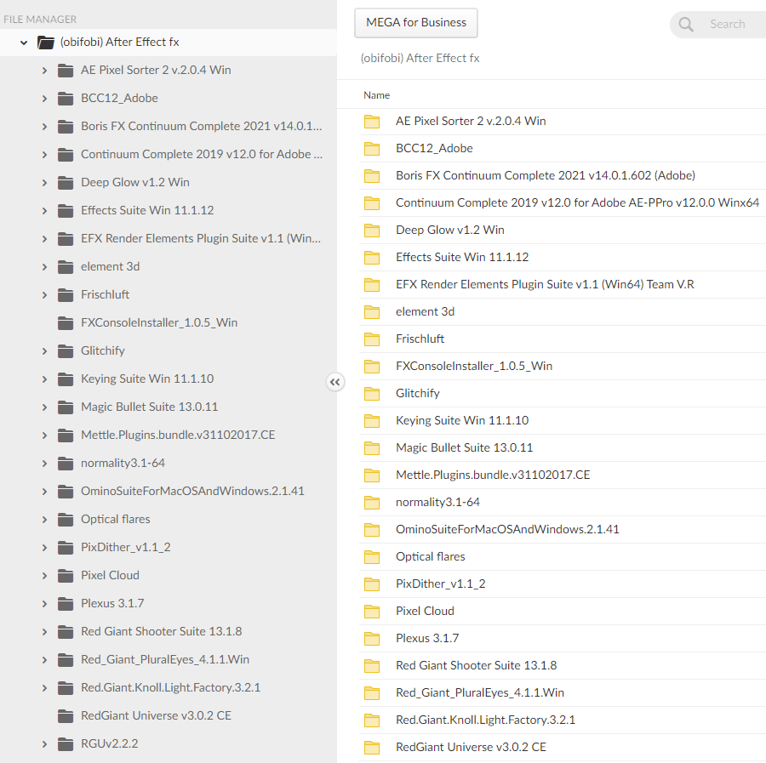The height and width of the screenshot is (763, 766).
Task: Open EFX Render Elements Plugin Suite v1.1 (Win64) Team V.R row
Action: (563, 285)
